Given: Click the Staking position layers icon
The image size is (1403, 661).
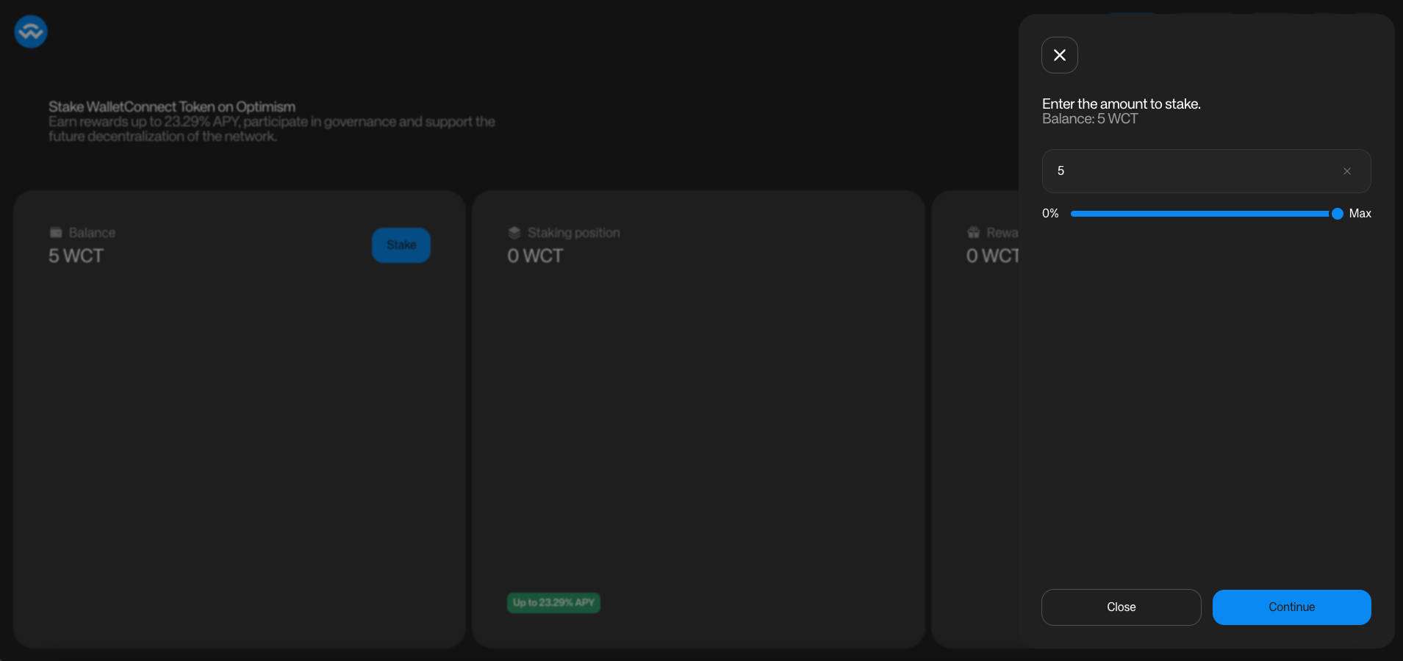Looking at the screenshot, I should pos(514,233).
